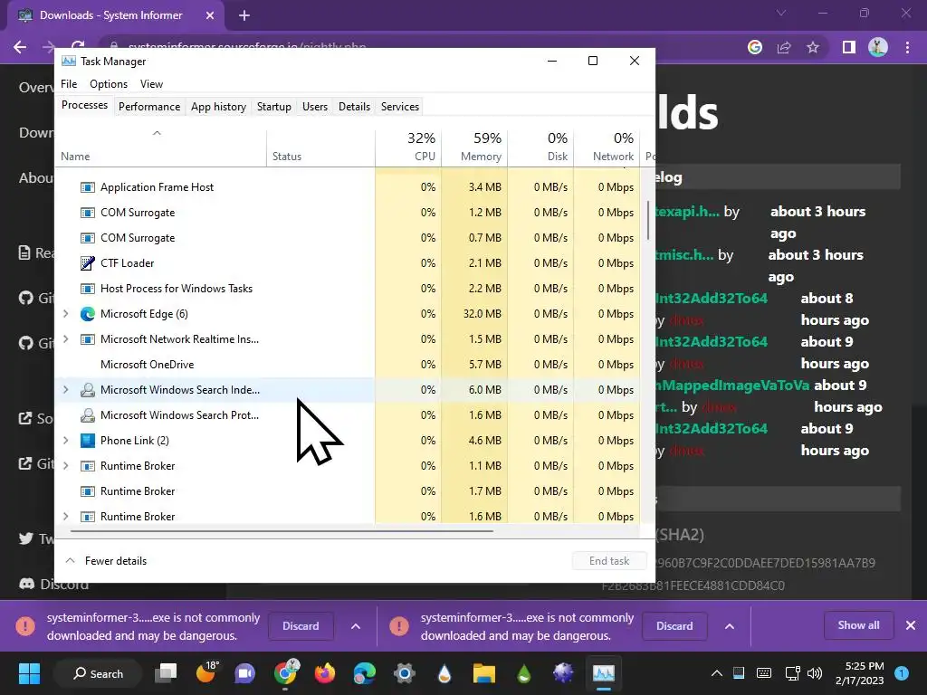Sort processes by Network column

(x=607, y=146)
